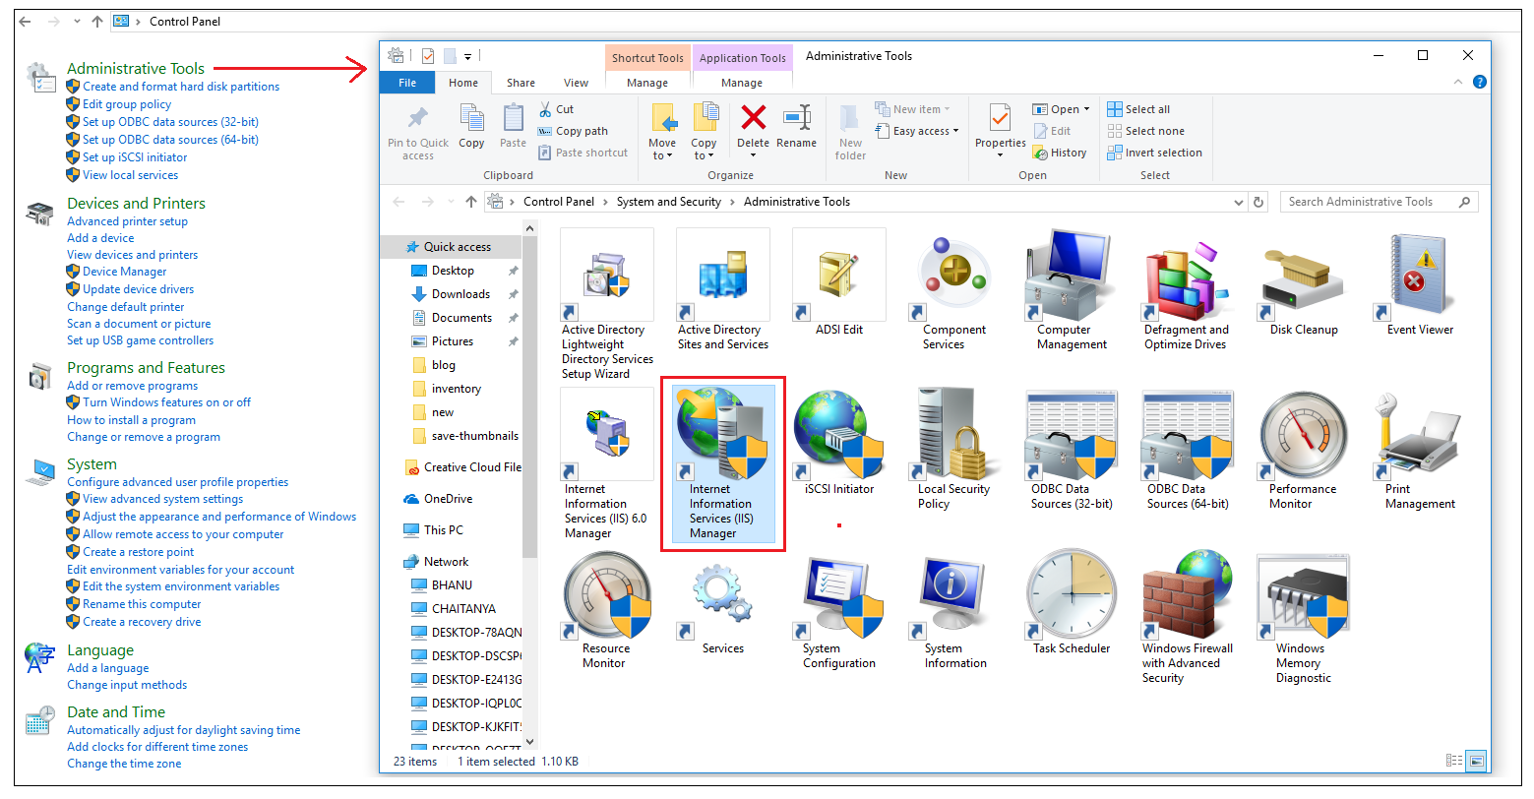Click Edit group policy link
The width and height of the screenshot is (1534, 799).
pyautogui.click(x=127, y=104)
